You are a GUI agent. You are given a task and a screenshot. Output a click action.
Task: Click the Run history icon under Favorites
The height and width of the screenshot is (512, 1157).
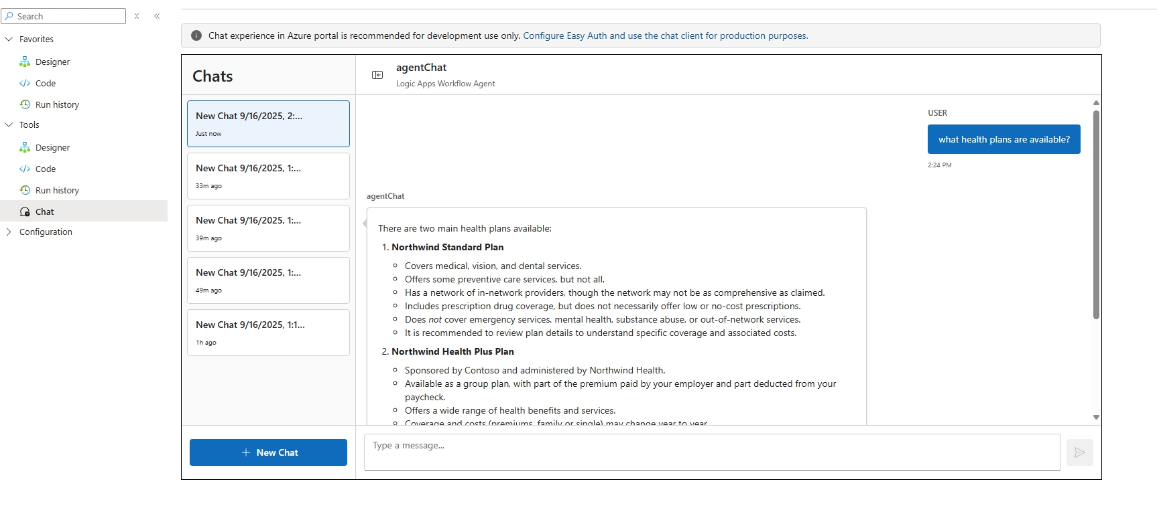pyautogui.click(x=25, y=104)
